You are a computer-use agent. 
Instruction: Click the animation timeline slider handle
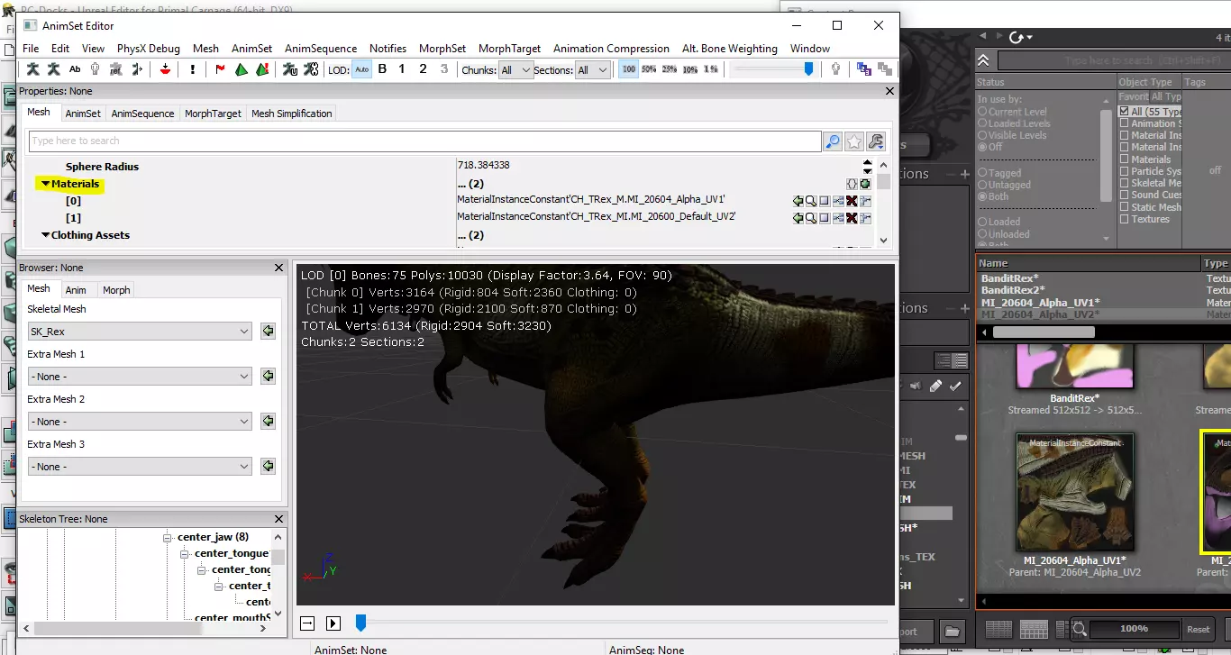360,623
